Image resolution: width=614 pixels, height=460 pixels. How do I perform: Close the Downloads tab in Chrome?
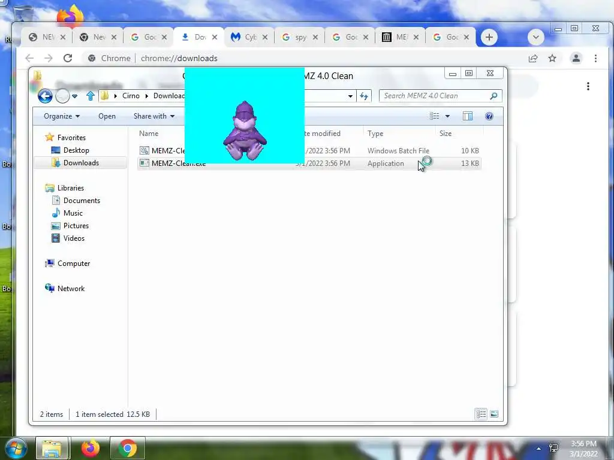pyautogui.click(x=215, y=37)
